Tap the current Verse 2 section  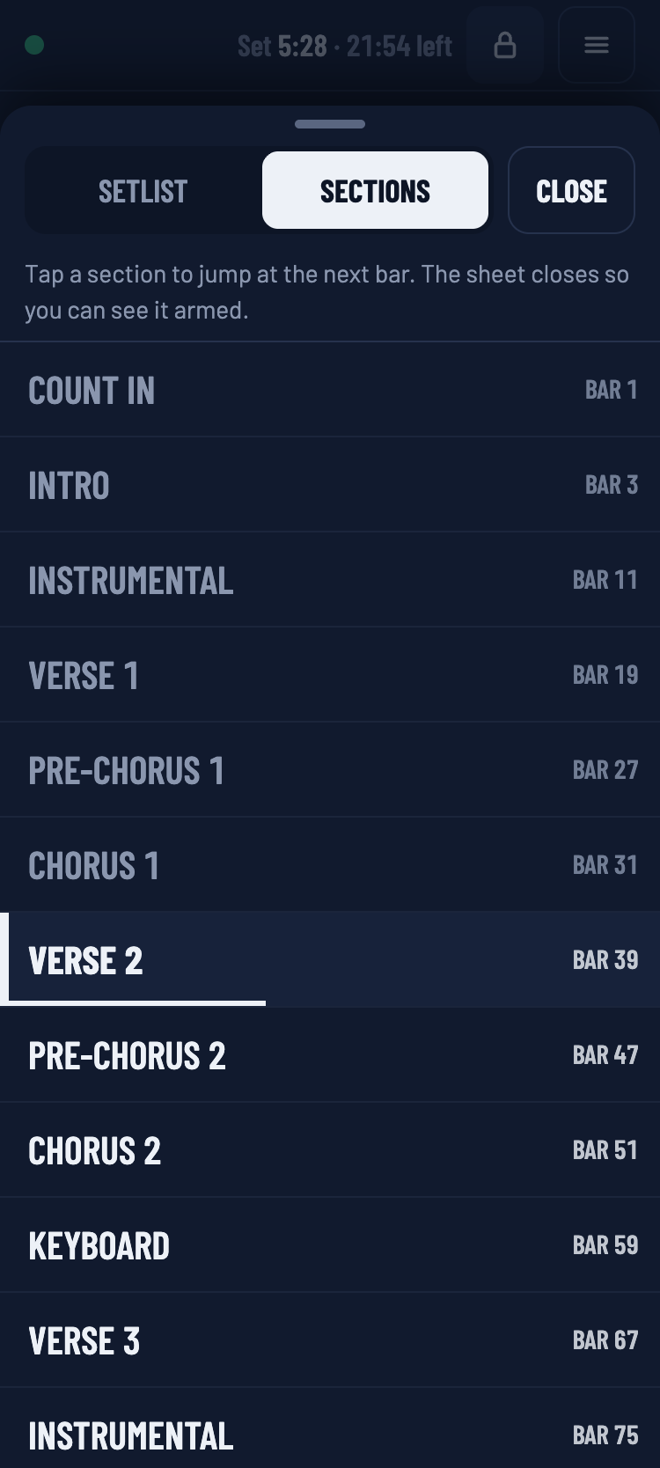[330, 960]
